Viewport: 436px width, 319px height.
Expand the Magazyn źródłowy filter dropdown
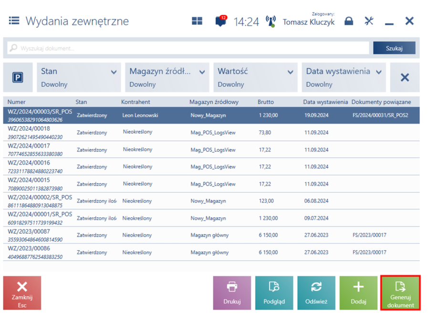167,77
